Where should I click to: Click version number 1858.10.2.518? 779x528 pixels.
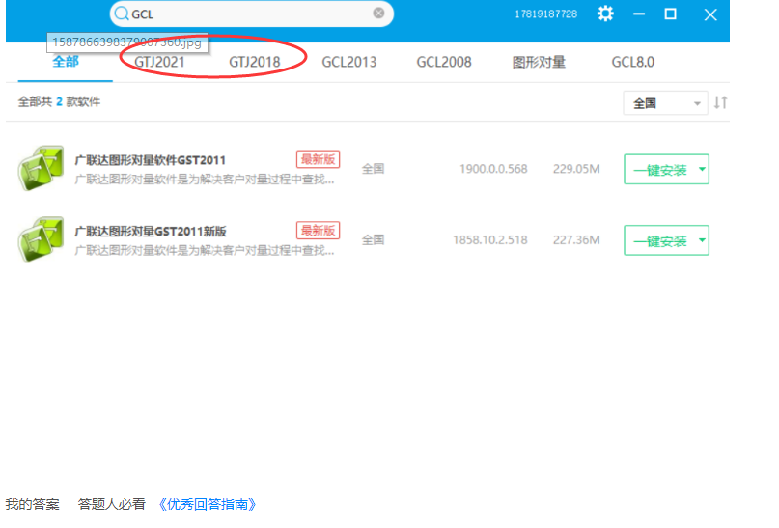pos(489,240)
